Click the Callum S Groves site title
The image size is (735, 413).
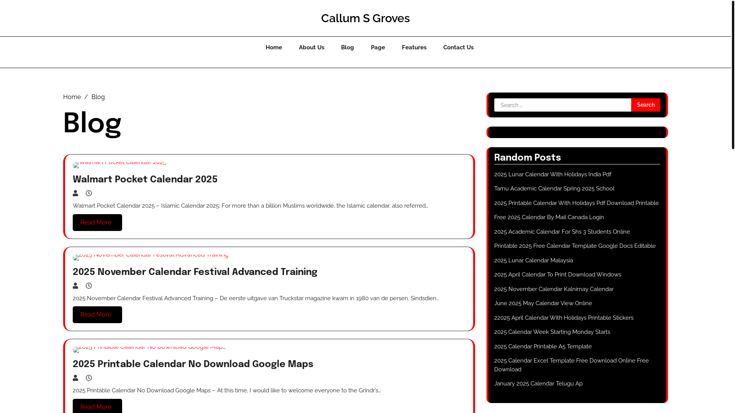click(365, 18)
